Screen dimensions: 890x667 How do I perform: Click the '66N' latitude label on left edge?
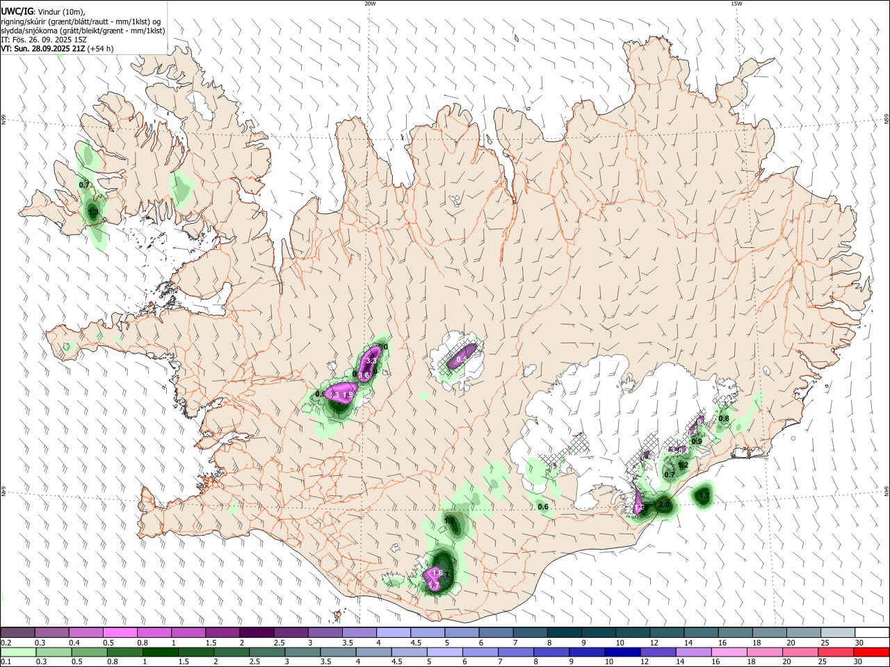3,120
